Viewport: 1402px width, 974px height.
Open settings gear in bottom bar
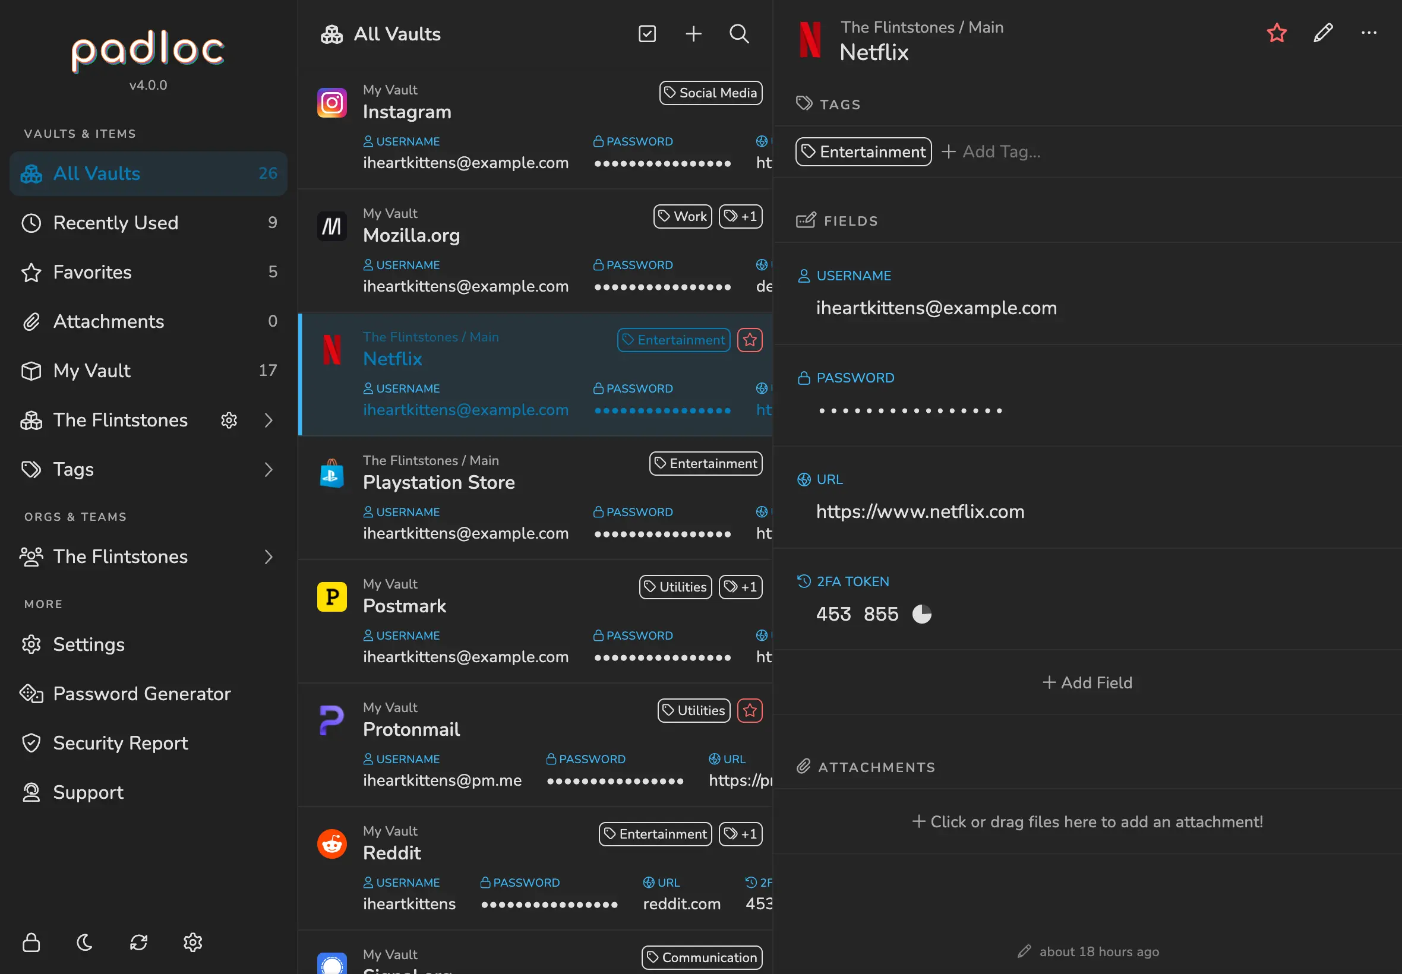pyautogui.click(x=192, y=943)
